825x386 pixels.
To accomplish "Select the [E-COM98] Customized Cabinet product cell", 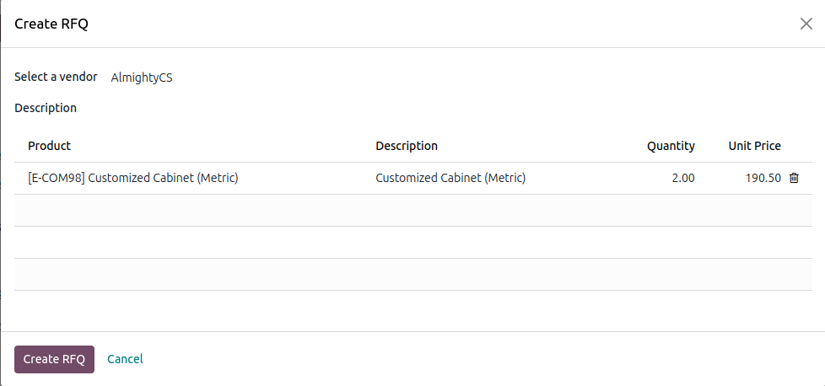I will coord(133,178).
